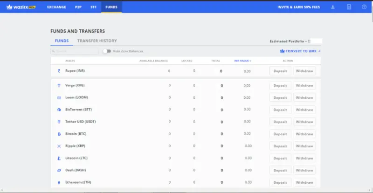Screen dimensions: 373x193
Task: Withdraw Ripple (XRP)
Action: click(x=304, y=146)
